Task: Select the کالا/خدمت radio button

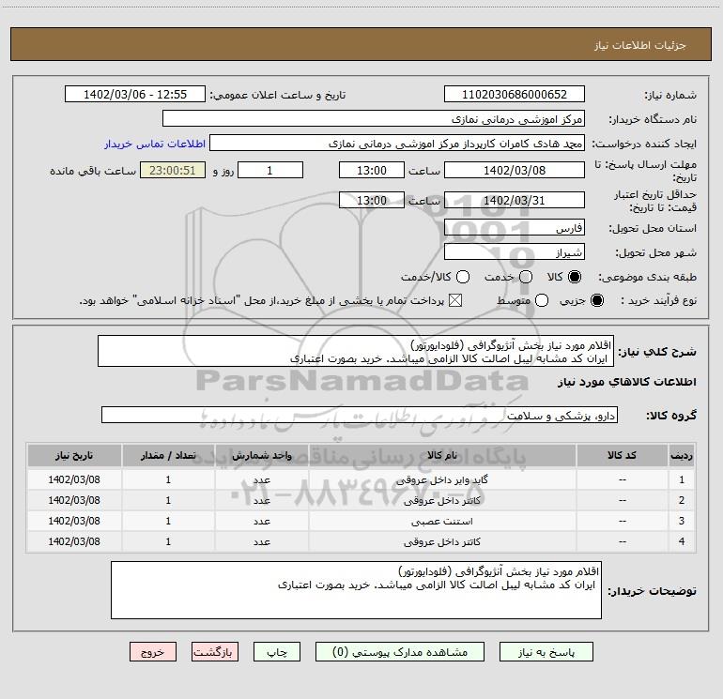Action: (463, 277)
